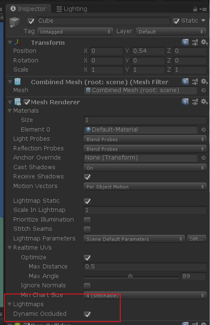Enable the Stitch Seams checkbox
This screenshot has width=210, height=325.
[x=87, y=230]
